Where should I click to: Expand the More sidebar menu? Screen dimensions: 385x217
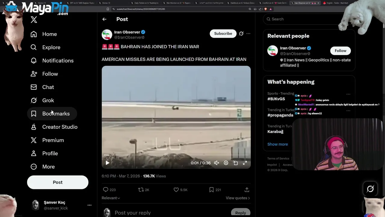[43, 167]
